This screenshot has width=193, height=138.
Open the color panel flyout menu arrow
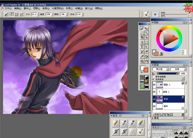(187, 23)
